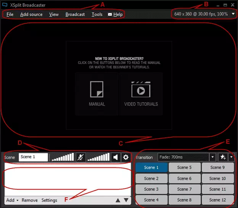The width and height of the screenshot is (238, 208).
Task: Switch to Scene 9
Action: 218,167
